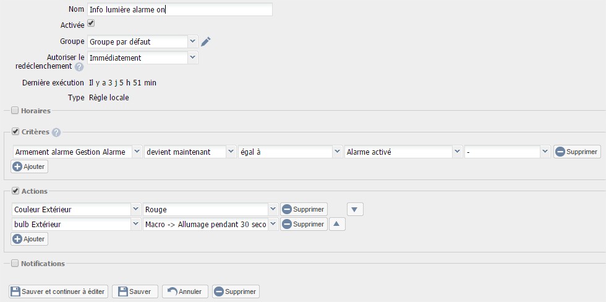Image resolution: width=606 pixels, height=302 pixels.
Task: Expand the Immédiatement retrigger dropdown
Action: (143, 58)
